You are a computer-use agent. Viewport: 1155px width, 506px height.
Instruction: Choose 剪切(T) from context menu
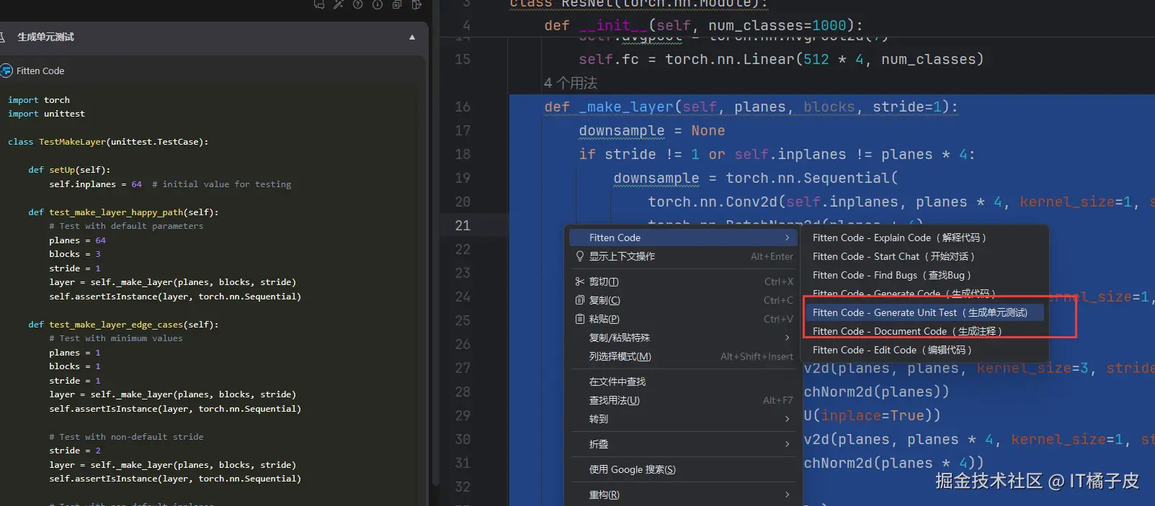(x=683, y=281)
